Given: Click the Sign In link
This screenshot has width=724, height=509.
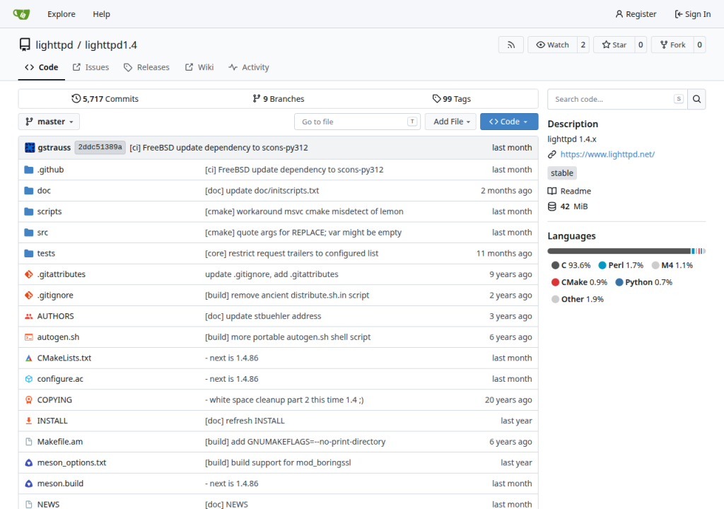Looking at the screenshot, I should tap(693, 14).
